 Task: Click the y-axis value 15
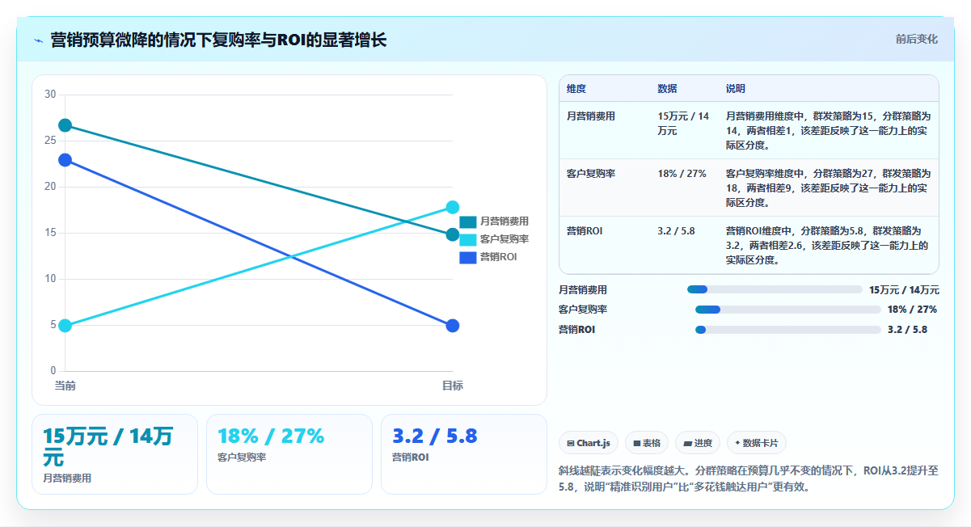(50, 233)
